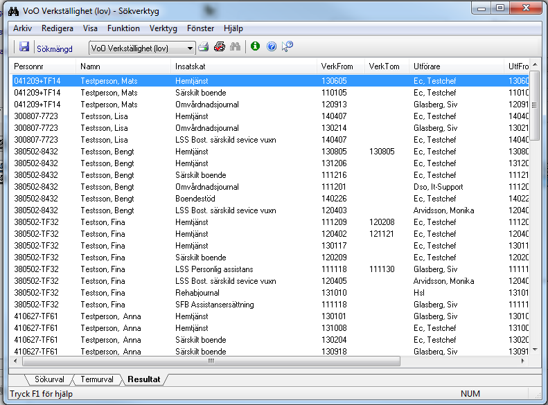Open the Funktion menu
Viewport: 548px width, 405px height.
coord(123,28)
